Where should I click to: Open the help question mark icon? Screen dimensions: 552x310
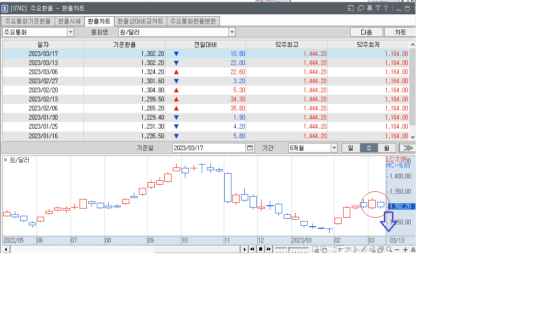tap(386, 8)
